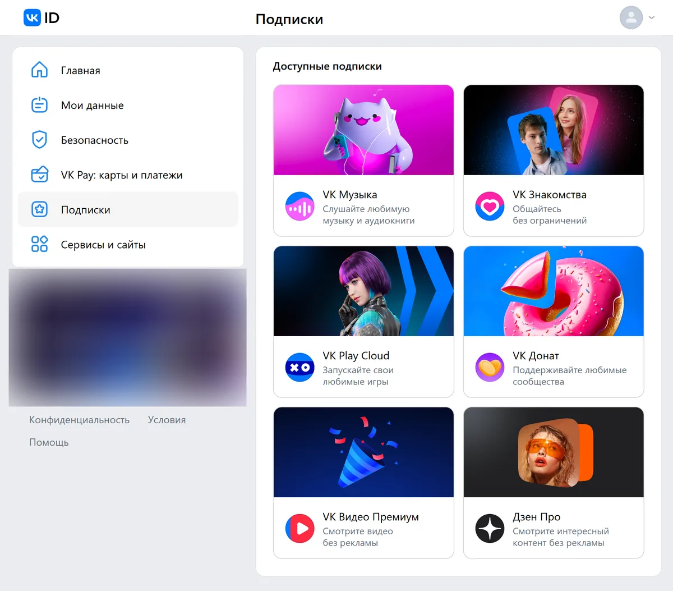Click the VK Видео Премиум play icon

pyautogui.click(x=300, y=529)
